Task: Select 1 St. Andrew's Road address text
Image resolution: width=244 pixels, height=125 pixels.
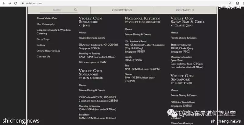Action: click(135, 41)
